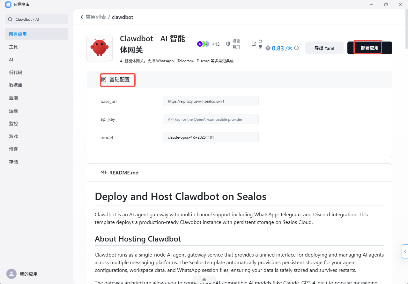Click the purple X contributor avatar
This screenshot has height=284, width=408.
200,44
